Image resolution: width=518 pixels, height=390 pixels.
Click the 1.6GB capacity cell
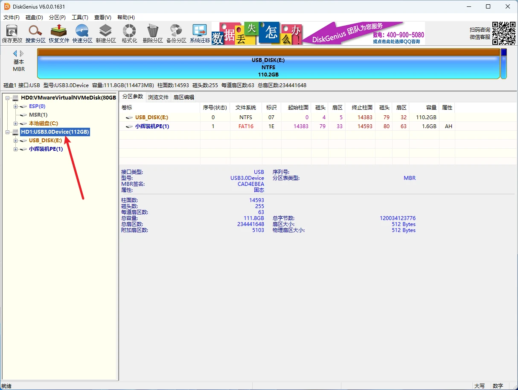[428, 126]
